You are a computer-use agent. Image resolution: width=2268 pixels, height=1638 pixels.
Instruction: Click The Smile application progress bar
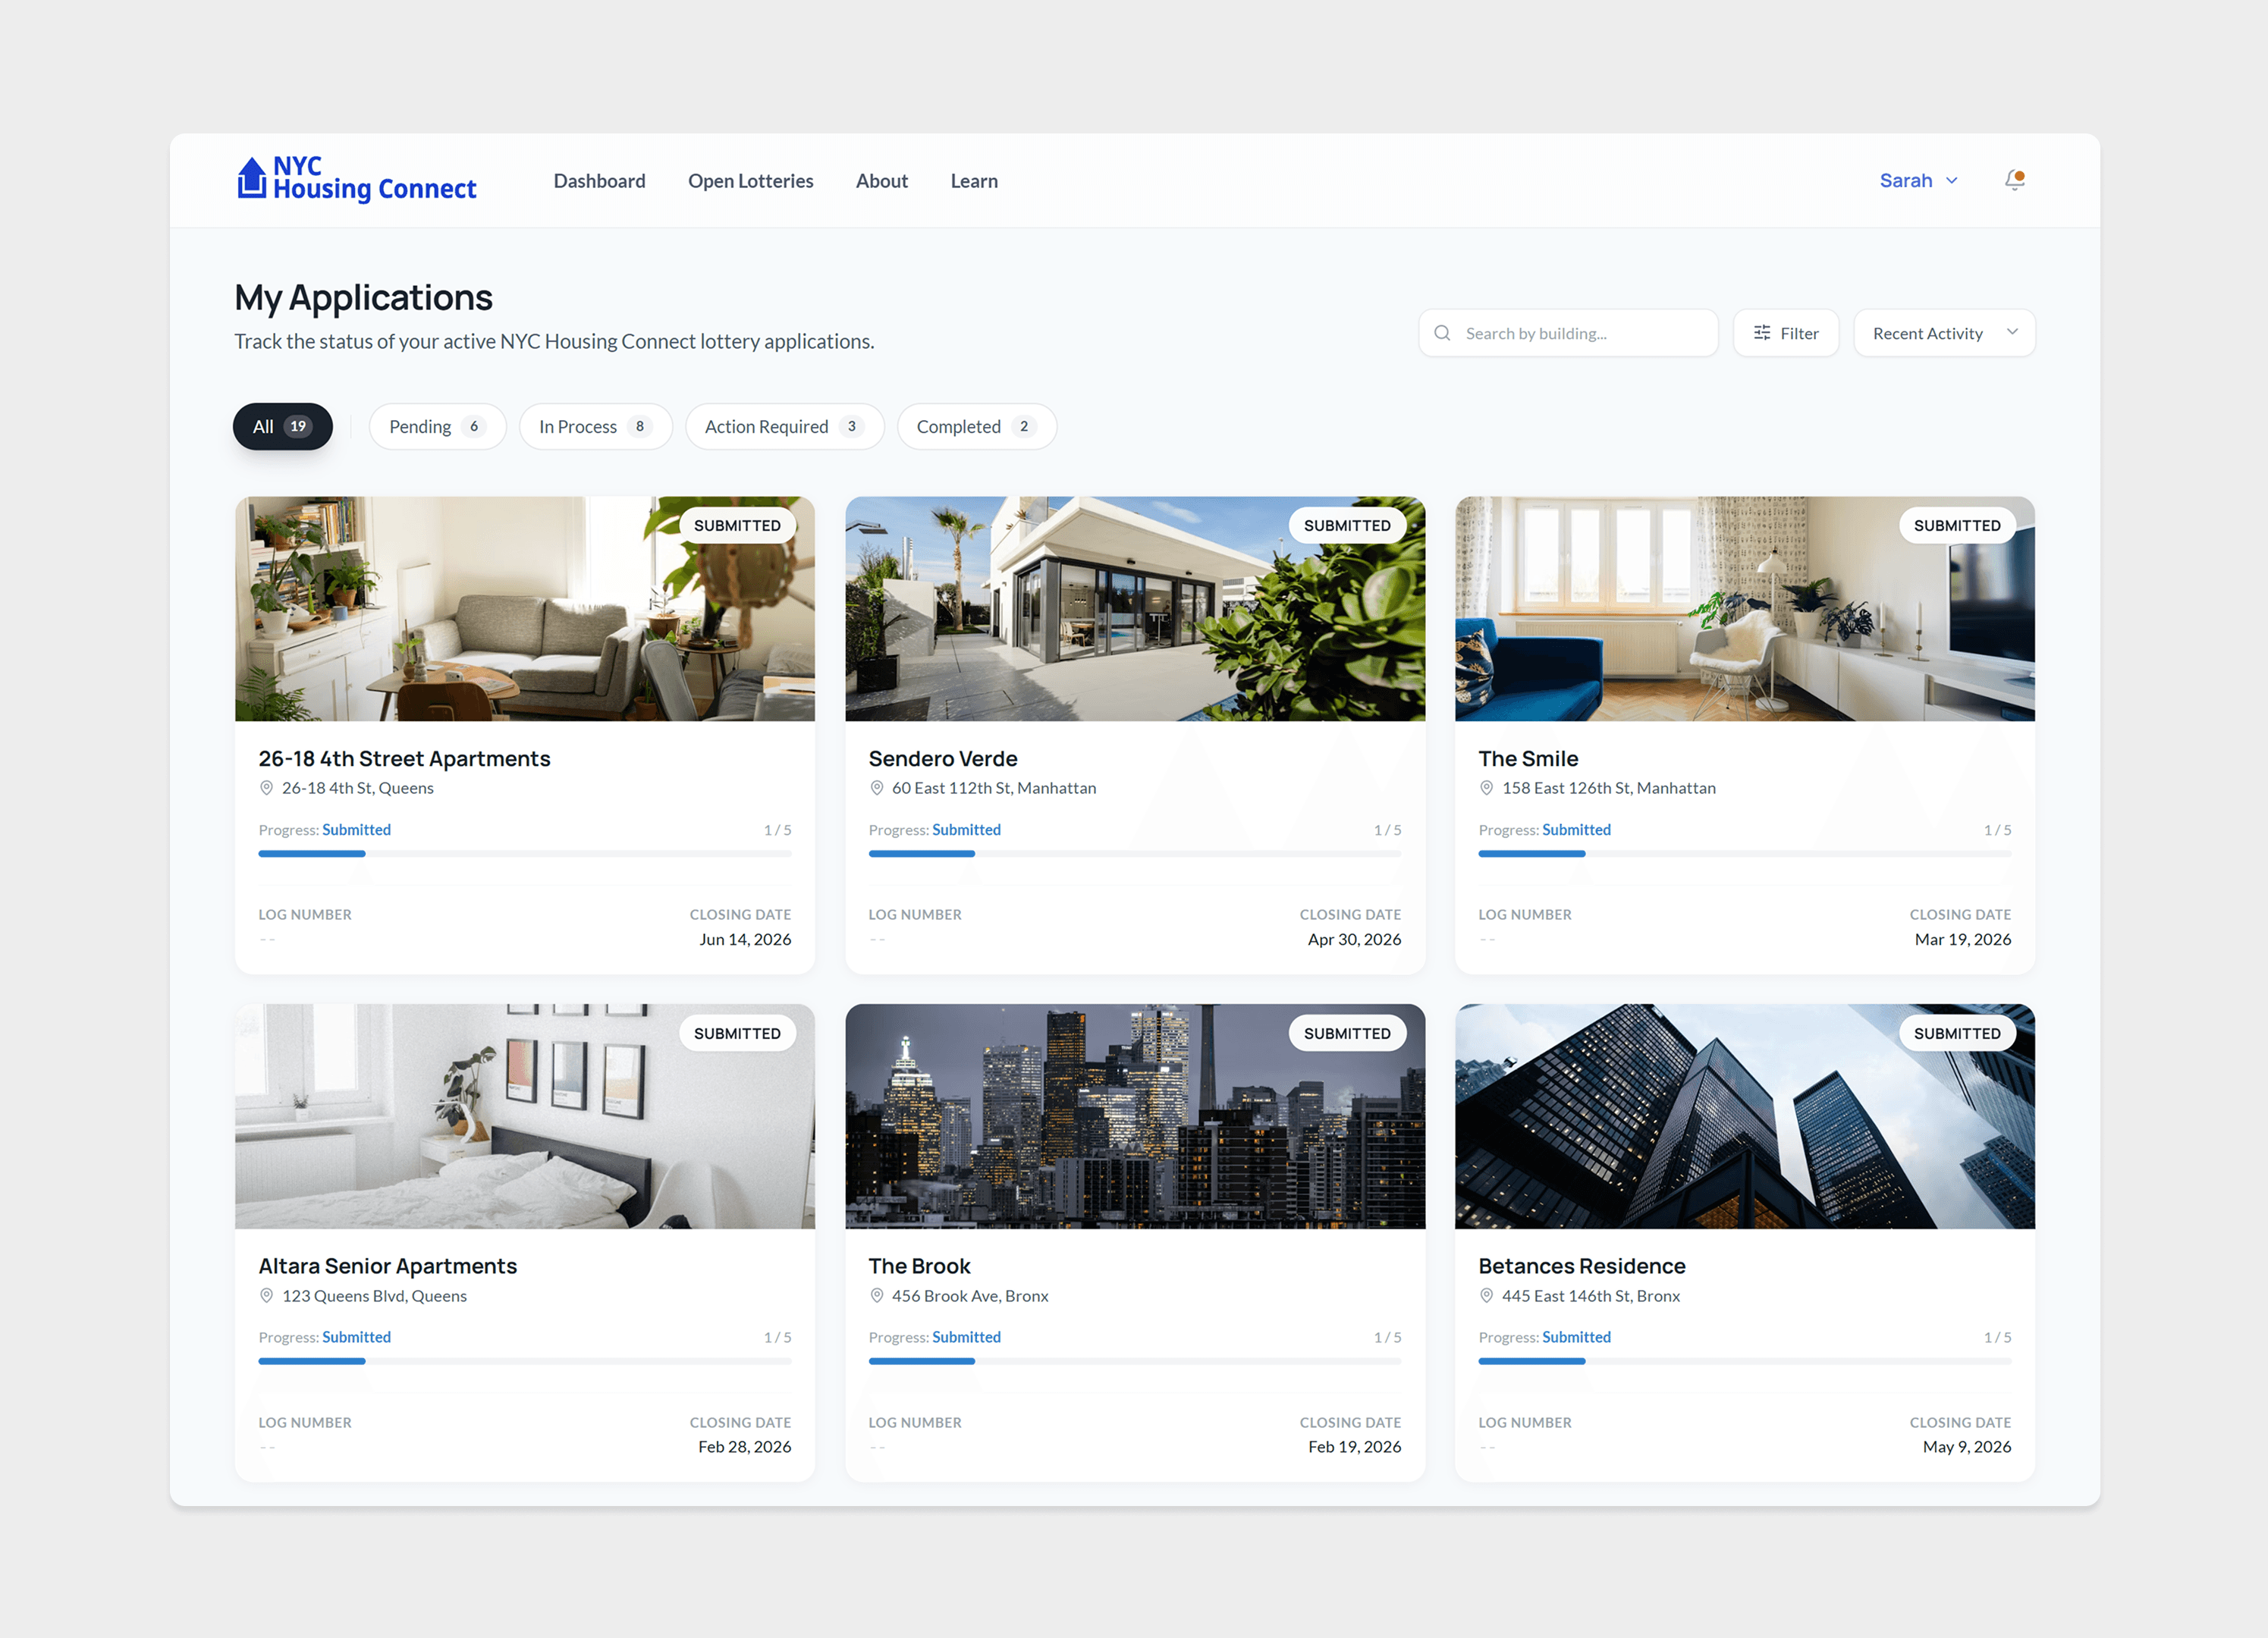(1744, 854)
